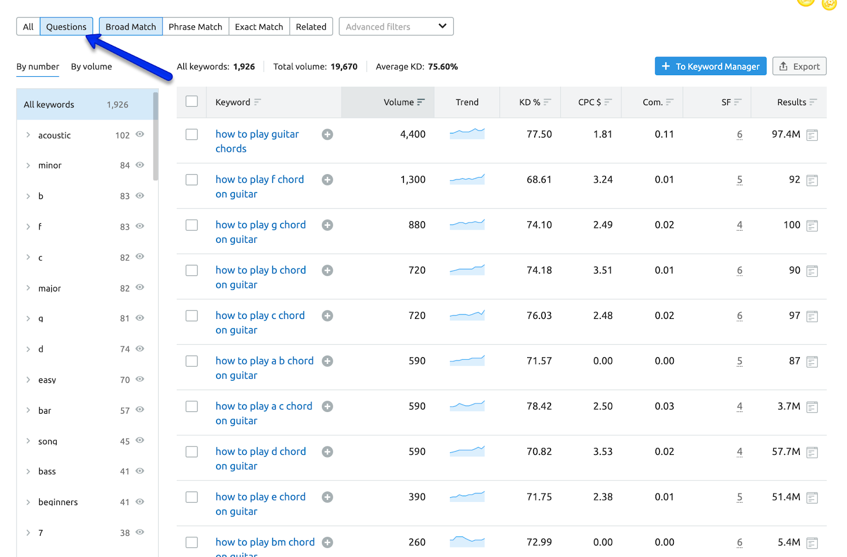847x557 pixels.
Task: Select Broad Match tab
Action: coord(131,26)
